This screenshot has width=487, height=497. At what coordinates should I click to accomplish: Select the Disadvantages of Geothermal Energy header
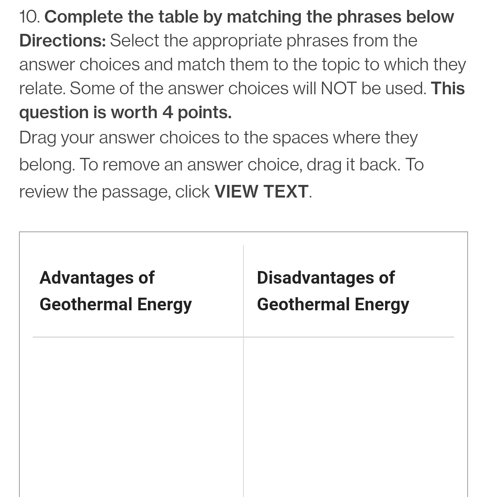pyautogui.click(x=333, y=291)
